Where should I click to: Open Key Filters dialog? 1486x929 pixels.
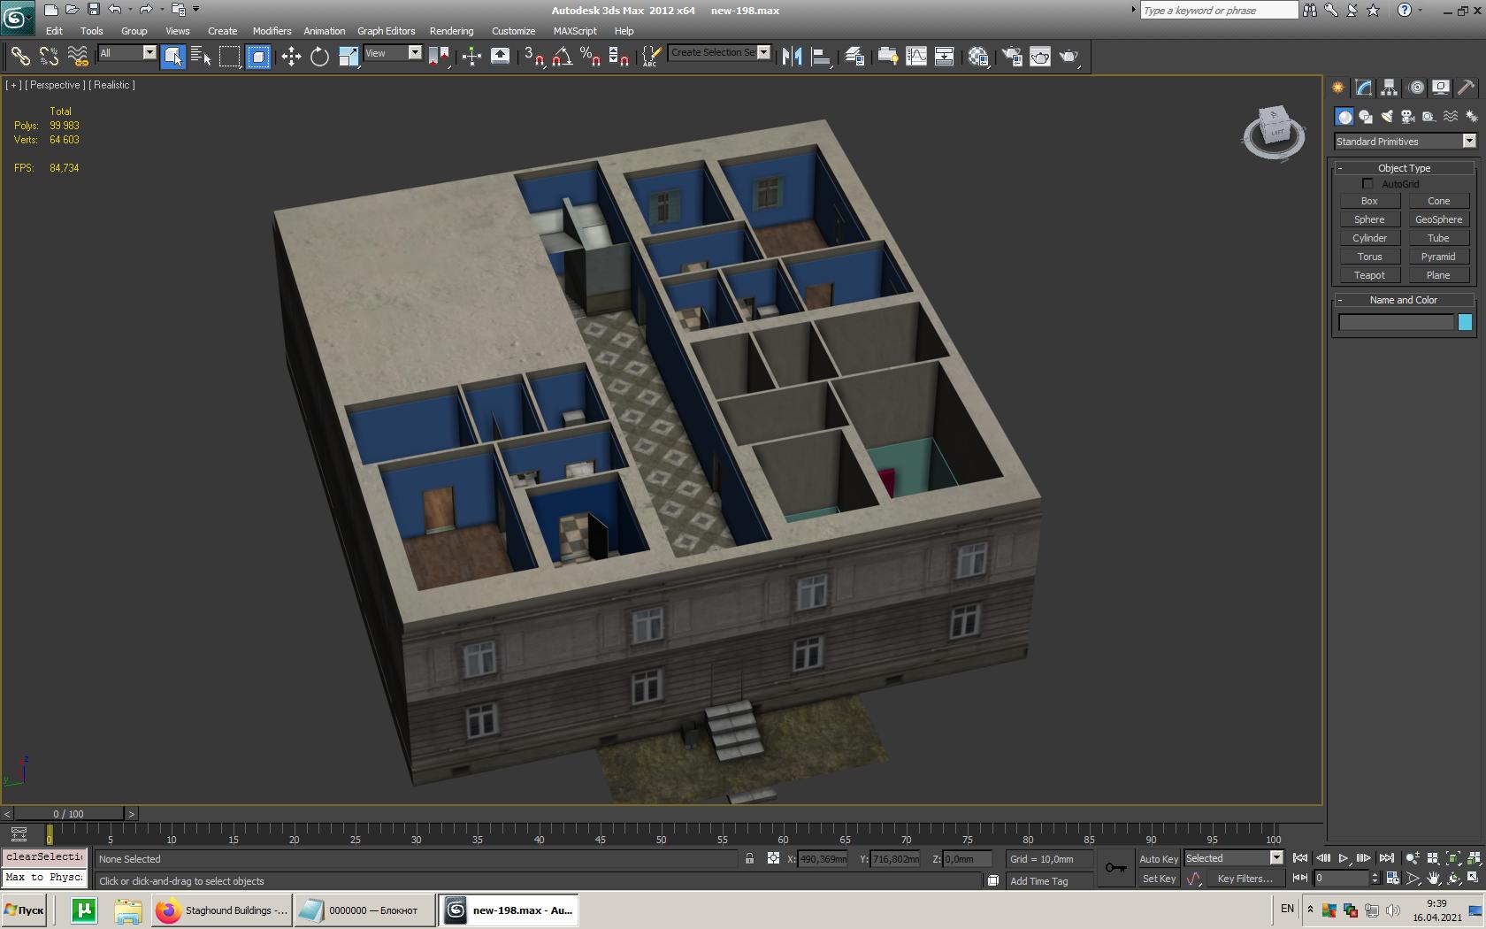(1245, 879)
